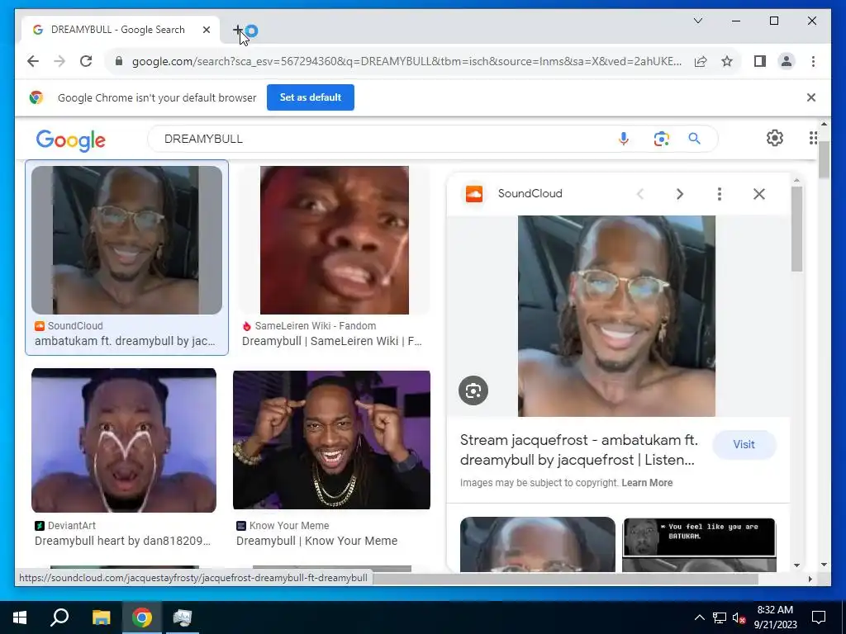The width and height of the screenshot is (846, 634).
Task: Show the next image in the preview panel
Action: (x=680, y=194)
